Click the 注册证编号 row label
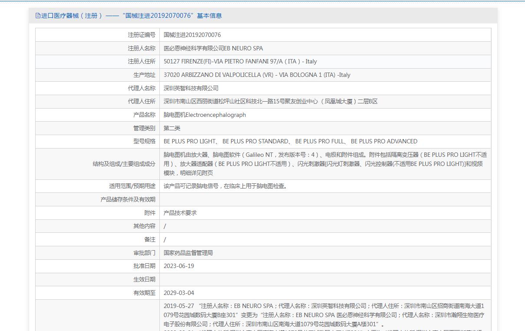 (x=141, y=35)
